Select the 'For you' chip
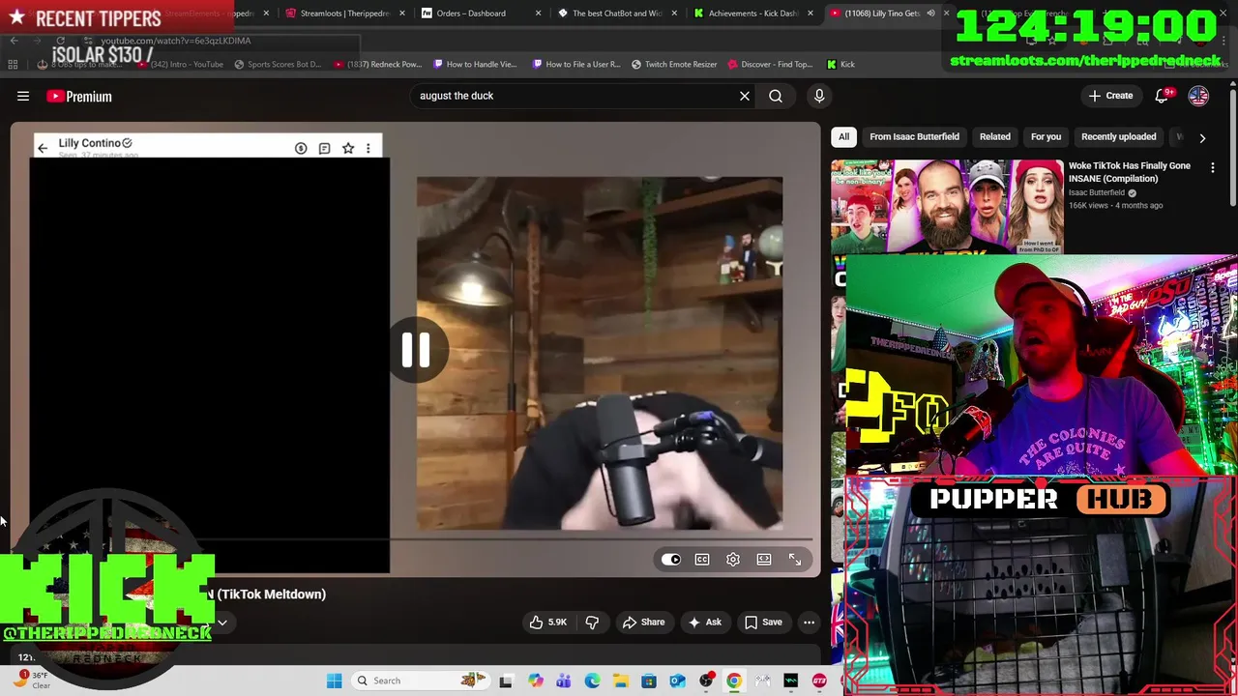1238x696 pixels. point(1046,136)
